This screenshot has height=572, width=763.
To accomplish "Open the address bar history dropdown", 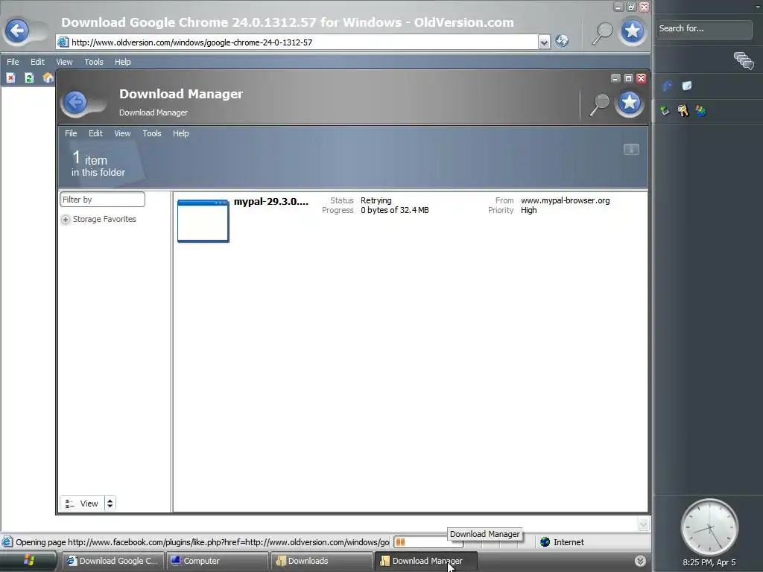I will [x=544, y=42].
